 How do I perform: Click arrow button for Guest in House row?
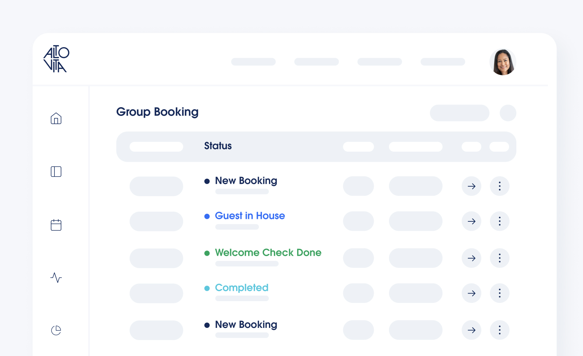click(471, 221)
